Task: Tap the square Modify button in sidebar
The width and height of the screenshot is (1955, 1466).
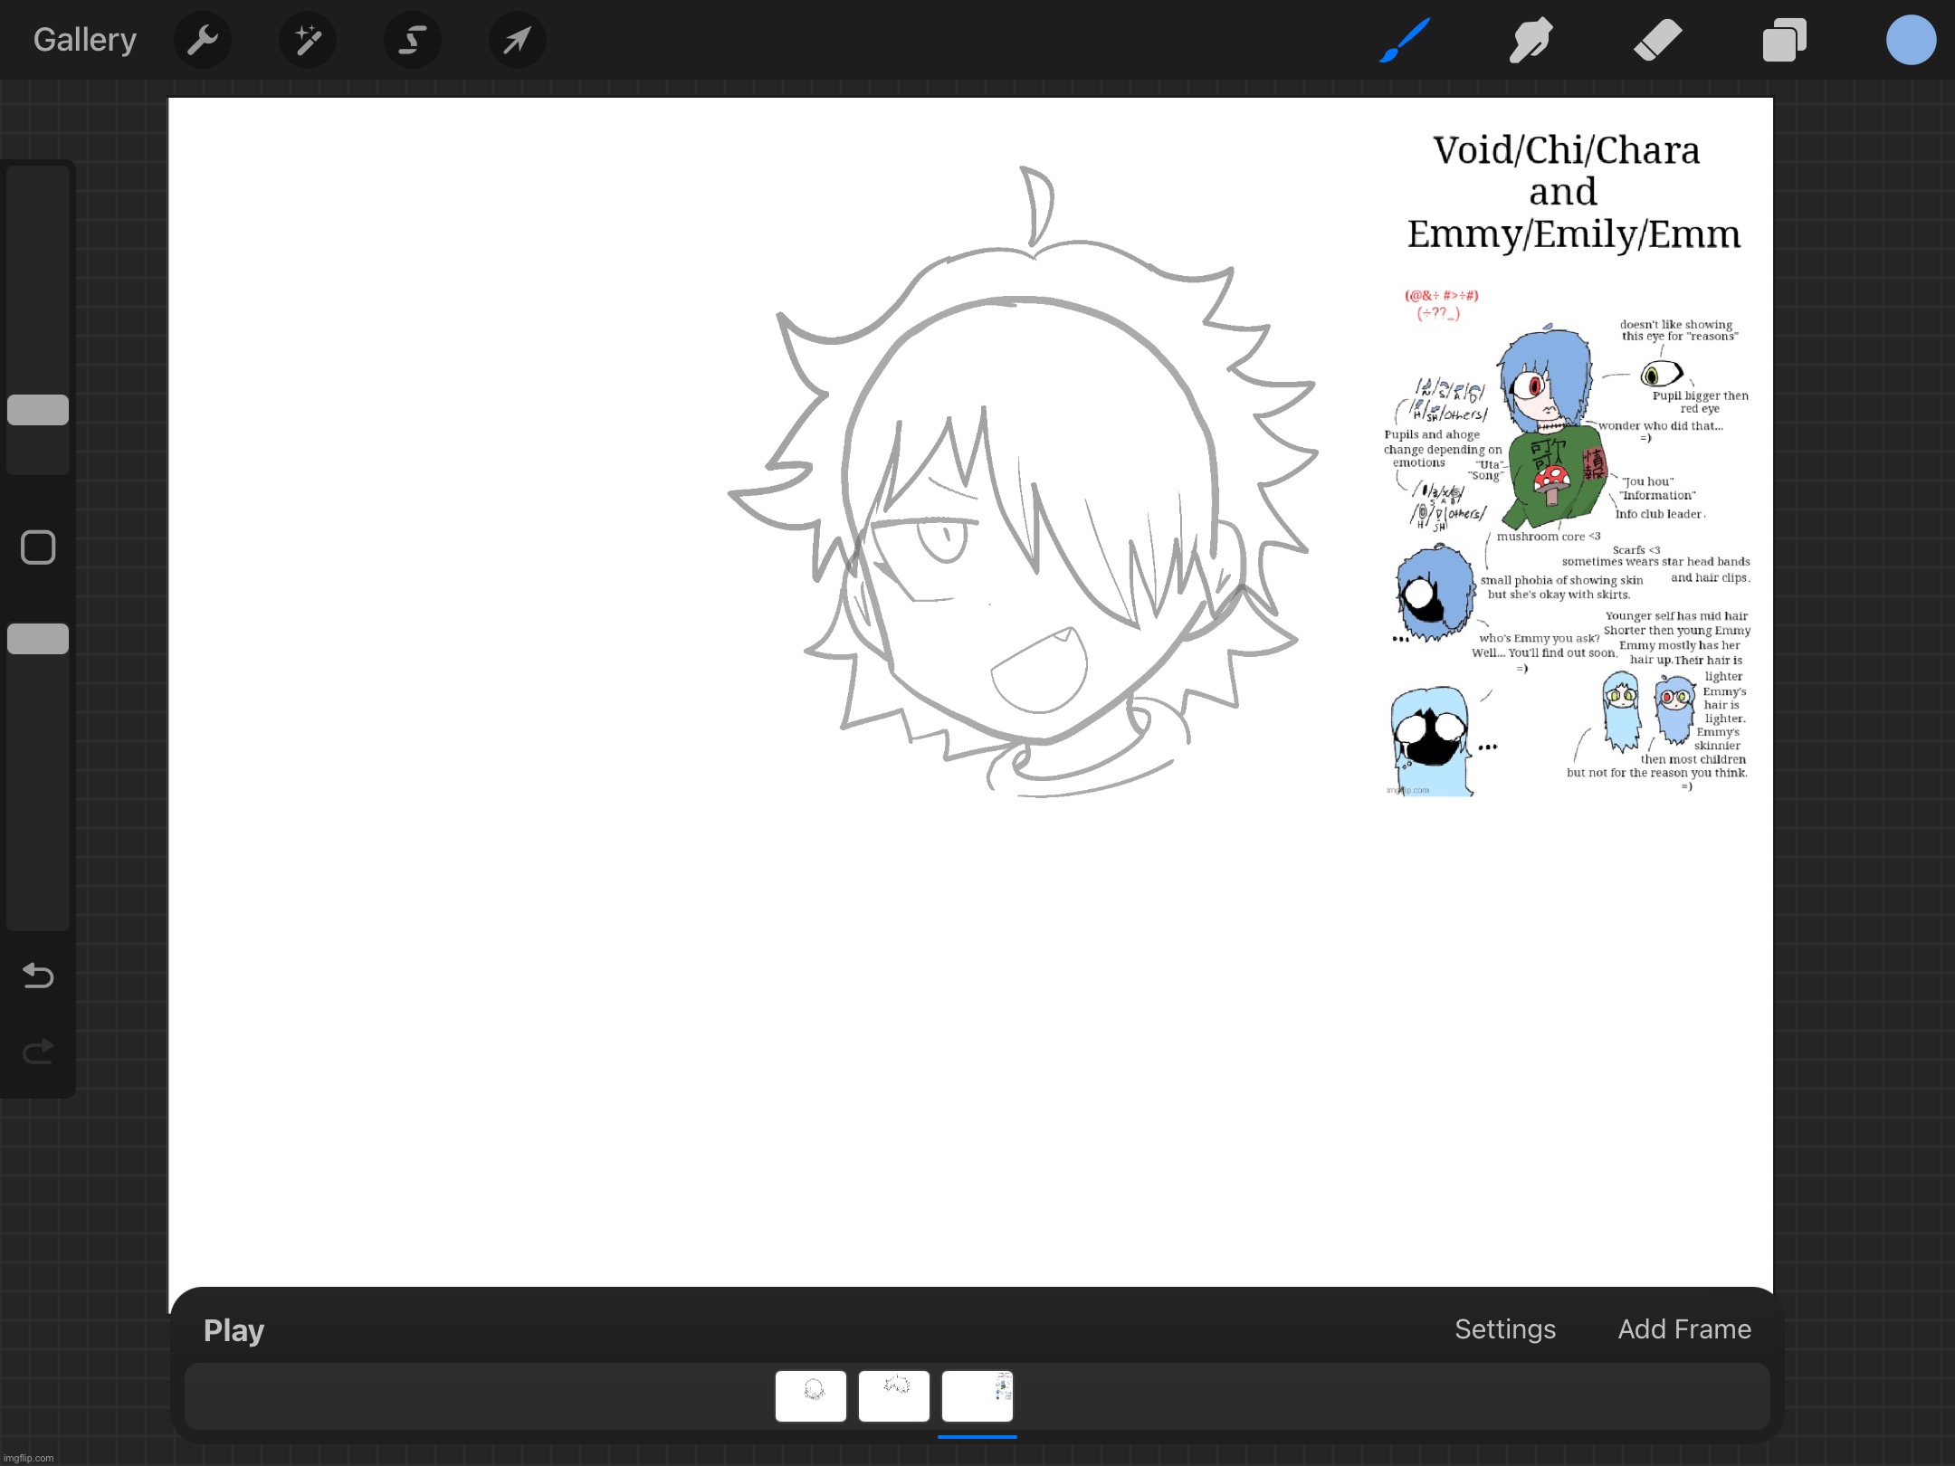Action: [38, 547]
